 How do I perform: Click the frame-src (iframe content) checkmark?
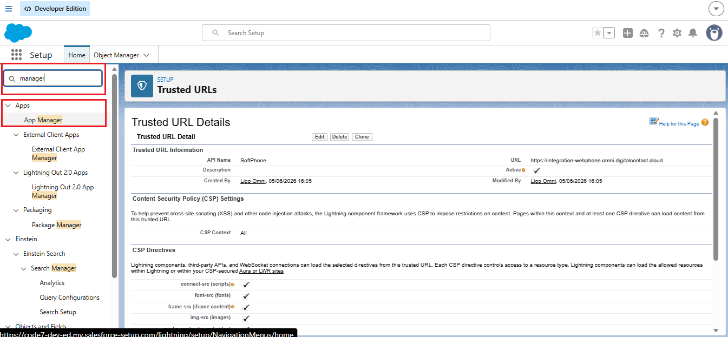[246, 307]
